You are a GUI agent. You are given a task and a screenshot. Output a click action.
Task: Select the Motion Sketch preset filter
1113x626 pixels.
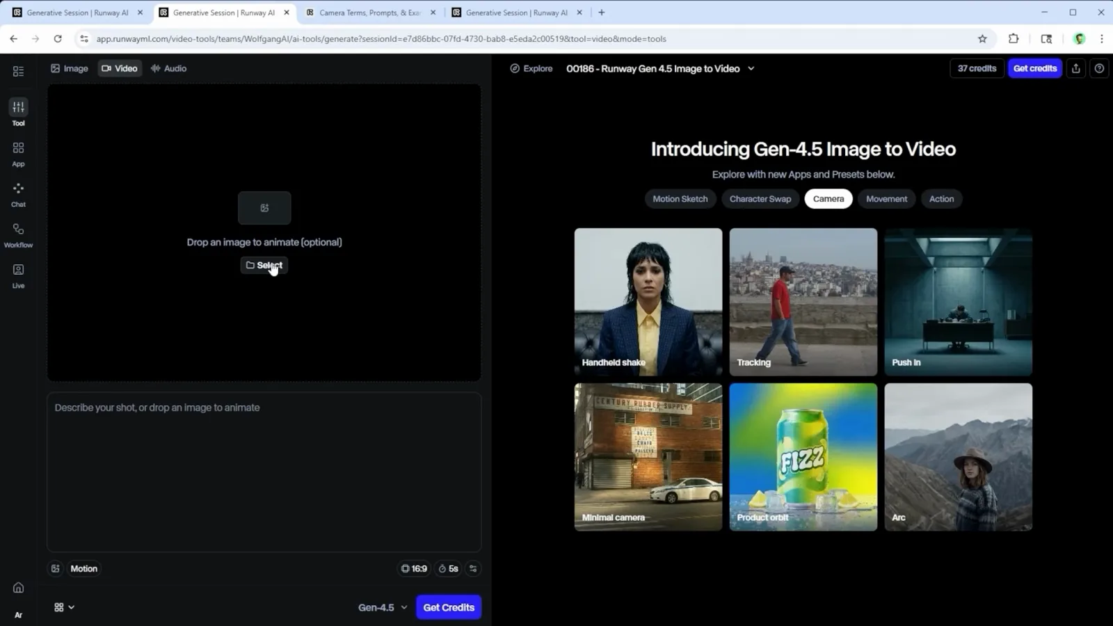(x=680, y=199)
